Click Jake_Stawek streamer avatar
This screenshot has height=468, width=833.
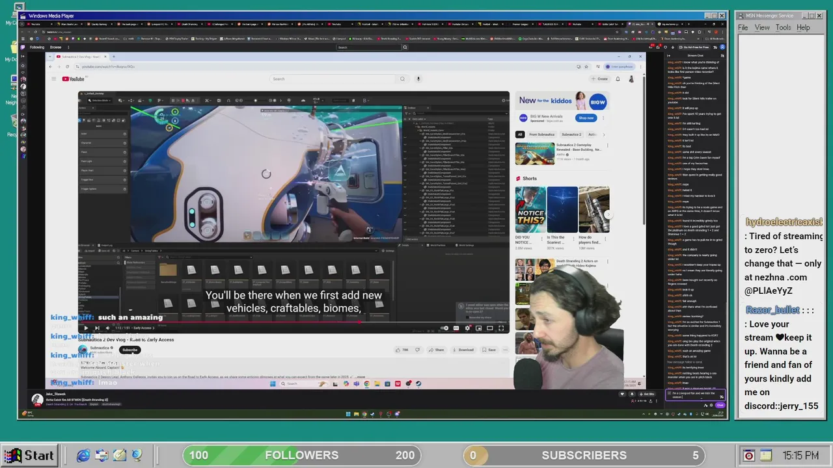coord(37,399)
